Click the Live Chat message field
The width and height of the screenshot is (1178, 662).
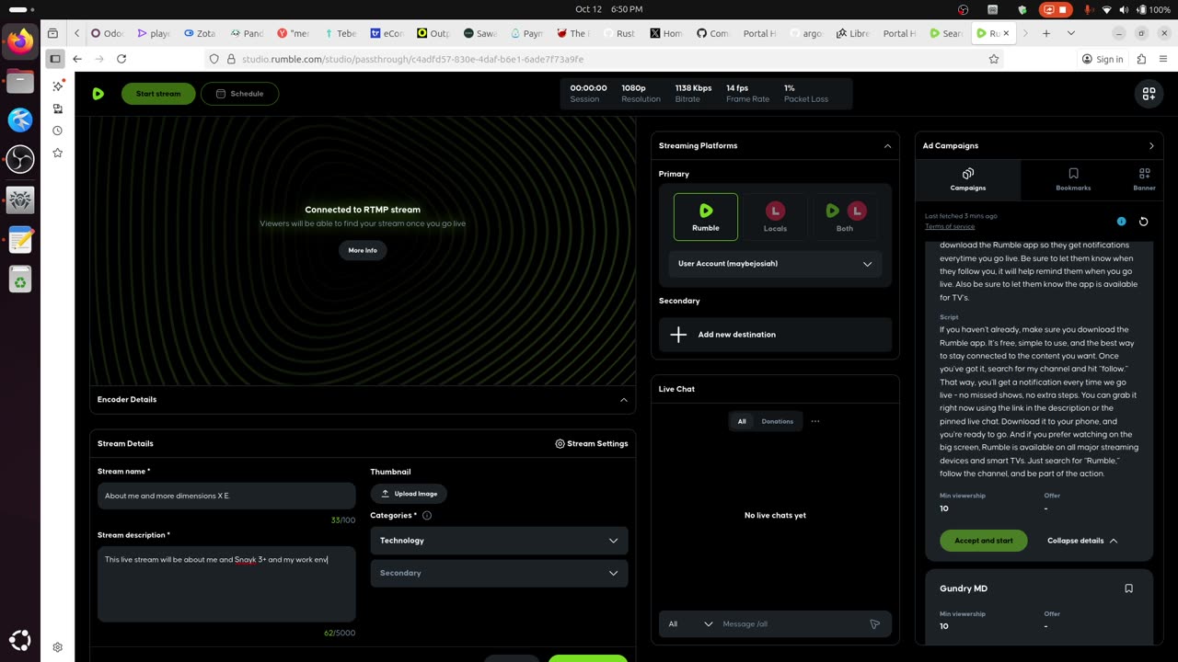point(791,624)
